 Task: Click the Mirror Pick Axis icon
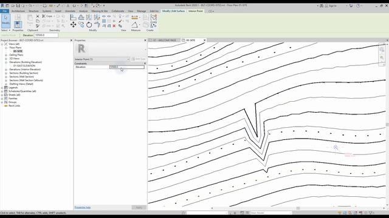[x=89, y=18]
